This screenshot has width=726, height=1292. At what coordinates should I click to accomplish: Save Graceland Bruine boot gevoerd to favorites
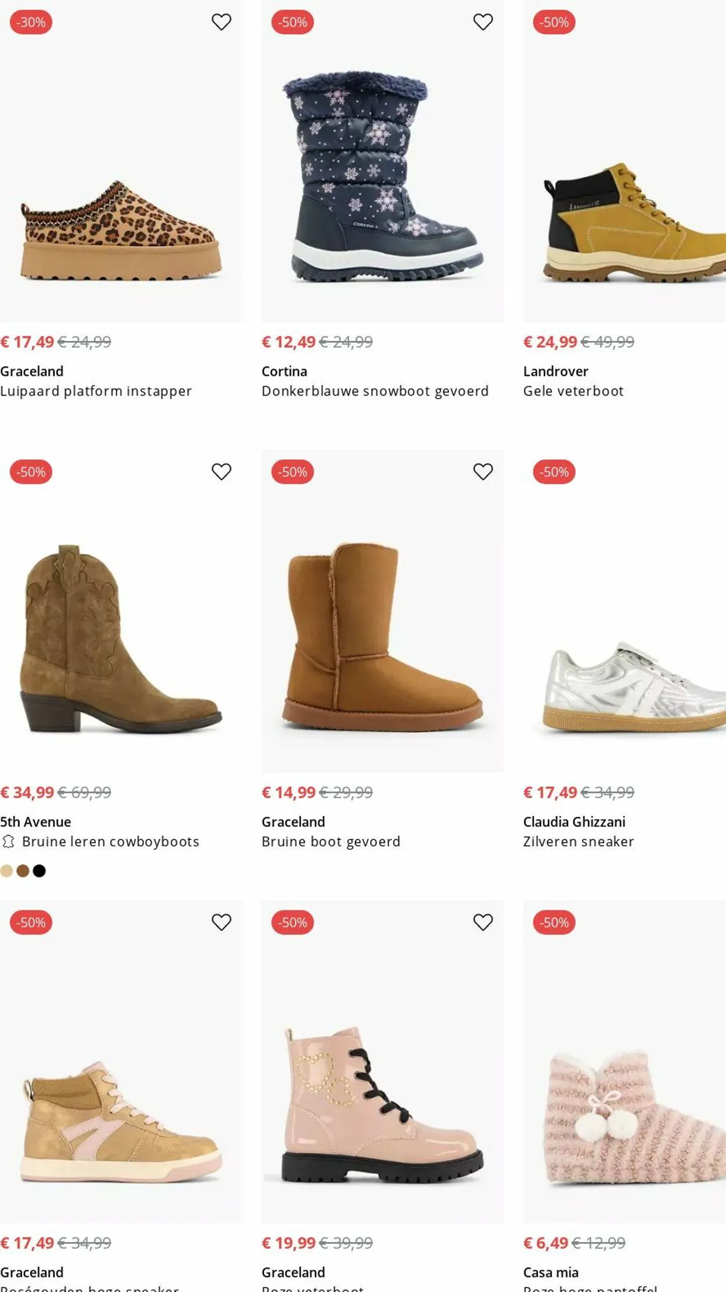[483, 472]
